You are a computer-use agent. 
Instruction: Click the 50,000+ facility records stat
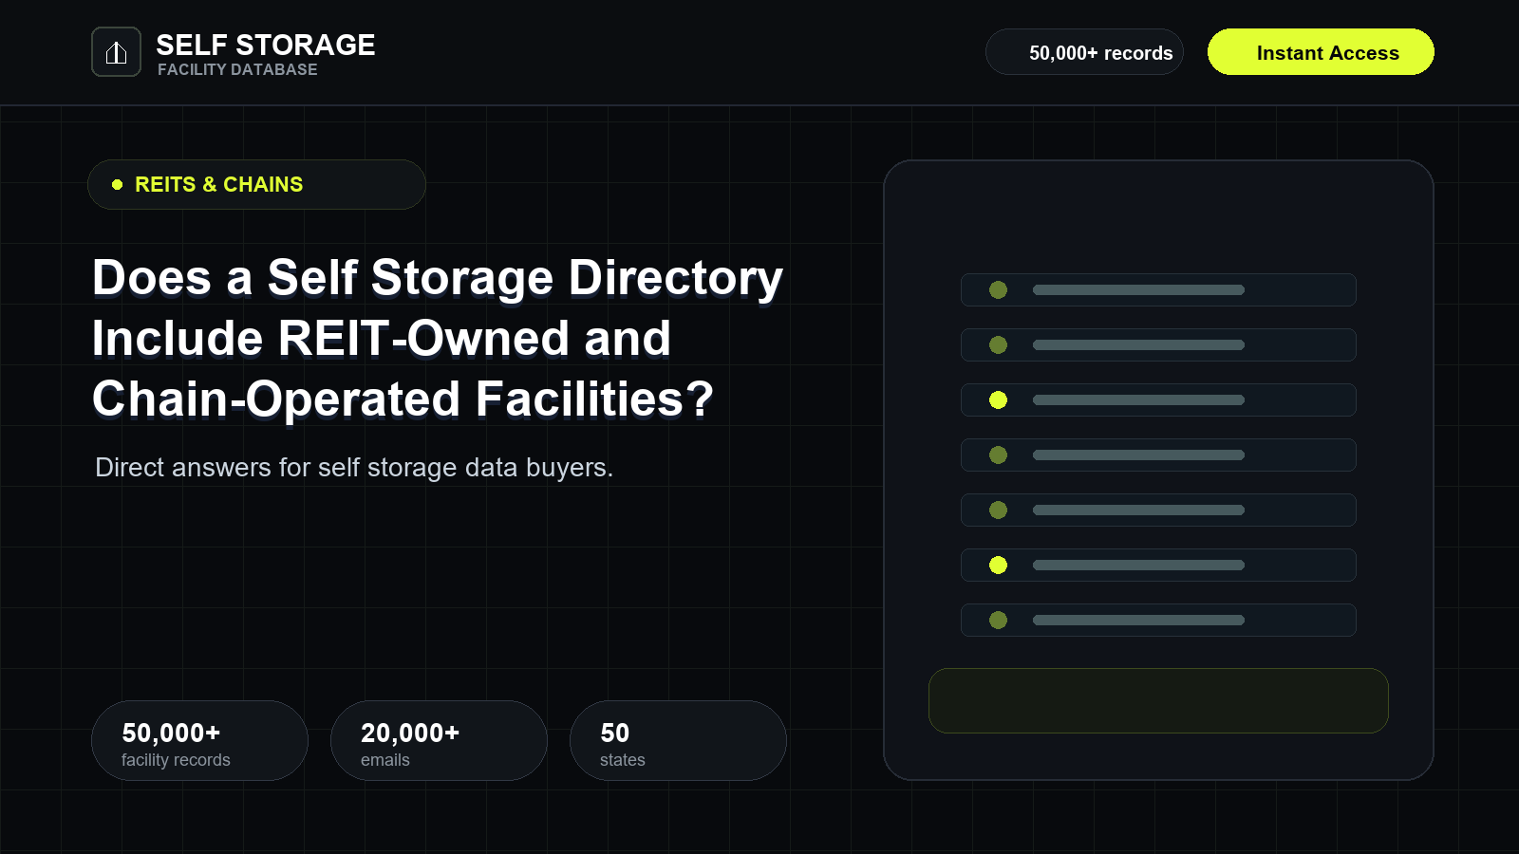click(x=199, y=740)
